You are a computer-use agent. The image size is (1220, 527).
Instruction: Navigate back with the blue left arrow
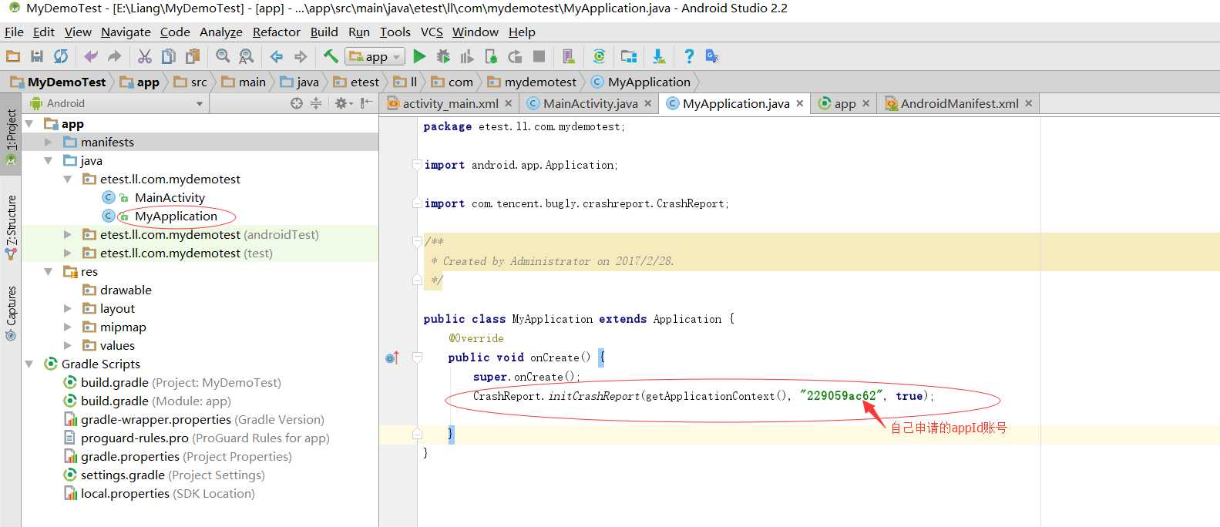point(277,56)
